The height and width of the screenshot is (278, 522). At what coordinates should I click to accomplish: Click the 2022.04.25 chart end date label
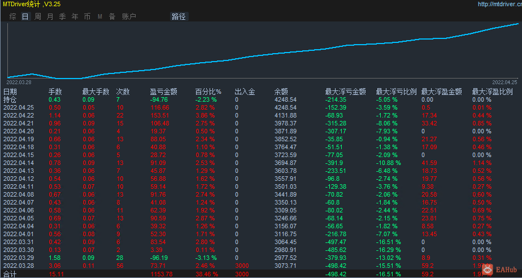pos(504,82)
